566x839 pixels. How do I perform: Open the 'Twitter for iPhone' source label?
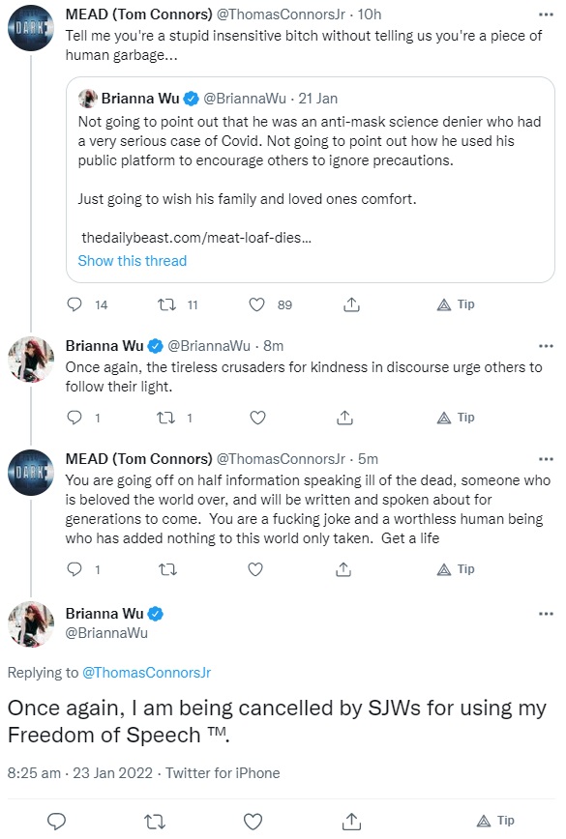[223, 773]
